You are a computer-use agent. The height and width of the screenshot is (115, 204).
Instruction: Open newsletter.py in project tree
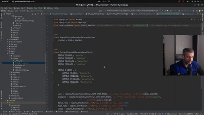pos(19,65)
